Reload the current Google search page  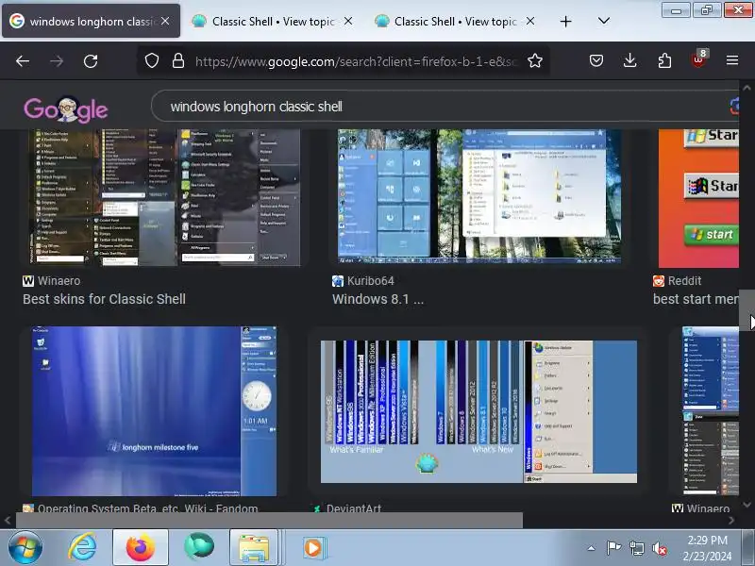pyautogui.click(x=91, y=61)
